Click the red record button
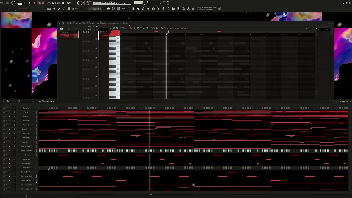Screen dimensions: 352x198 [x=34, y=3]
